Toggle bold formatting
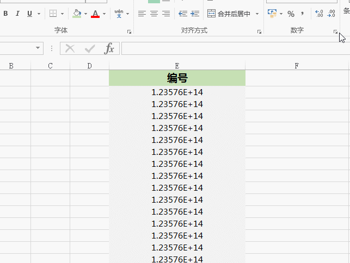 pyautogui.click(x=5, y=14)
